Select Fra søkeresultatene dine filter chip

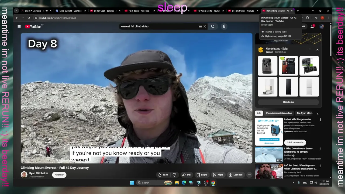point(279,113)
